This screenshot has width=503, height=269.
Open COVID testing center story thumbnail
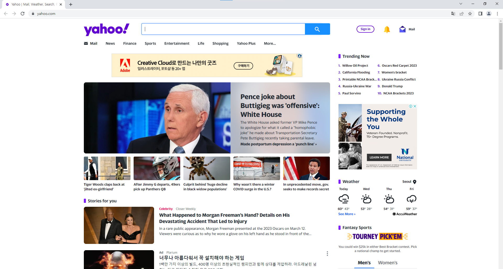coord(257,168)
